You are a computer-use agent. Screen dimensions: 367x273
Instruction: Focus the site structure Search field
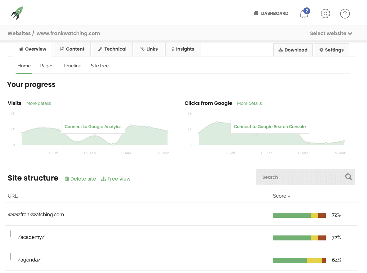point(306,177)
